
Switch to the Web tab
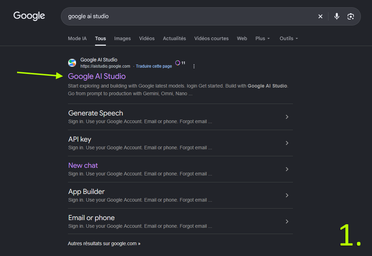coord(242,38)
